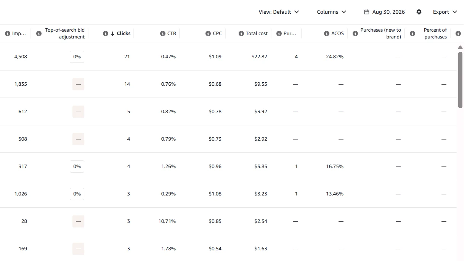Click the 16.75% ACOS cell
Image resolution: width=475 pixels, height=261 pixels.
click(x=335, y=167)
